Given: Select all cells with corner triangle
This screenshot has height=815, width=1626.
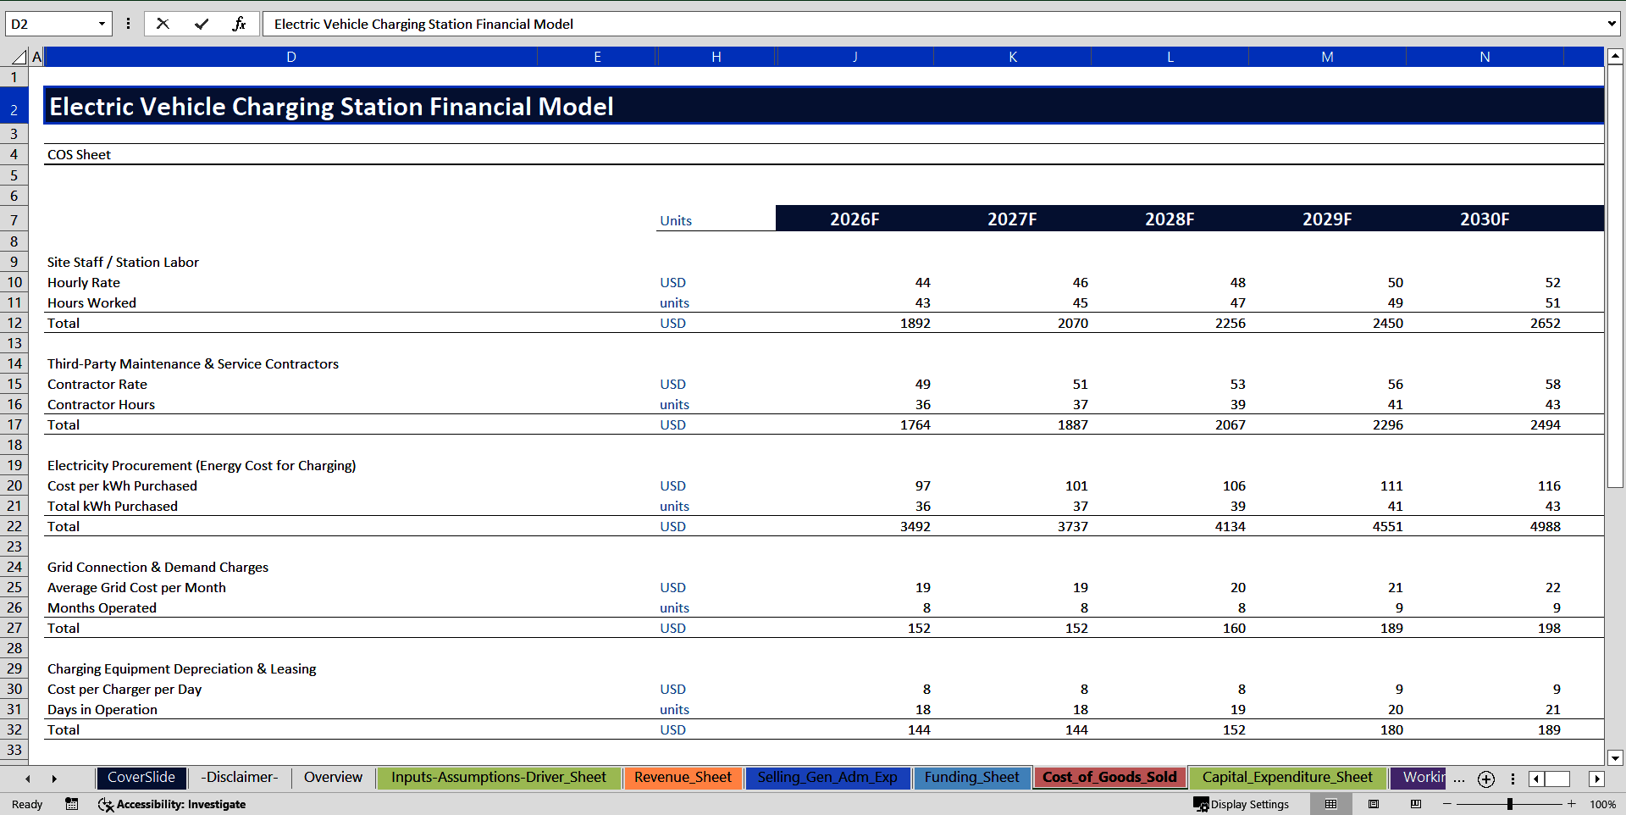Looking at the screenshot, I should pos(18,57).
